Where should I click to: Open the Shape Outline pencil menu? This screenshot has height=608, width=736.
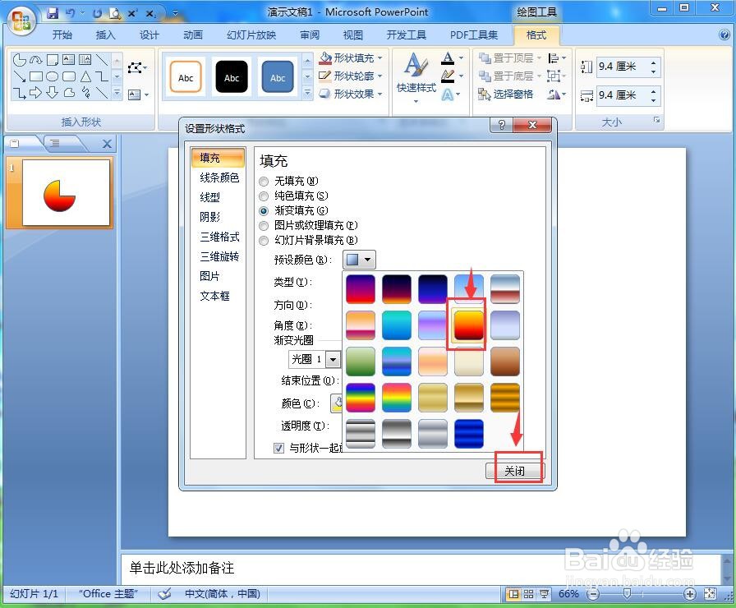click(x=351, y=76)
